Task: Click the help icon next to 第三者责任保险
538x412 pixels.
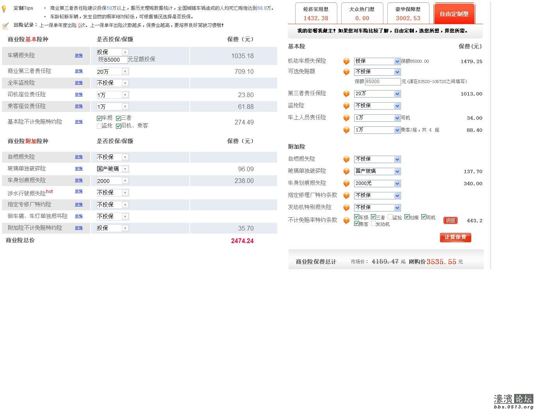Action: pos(346,94)
